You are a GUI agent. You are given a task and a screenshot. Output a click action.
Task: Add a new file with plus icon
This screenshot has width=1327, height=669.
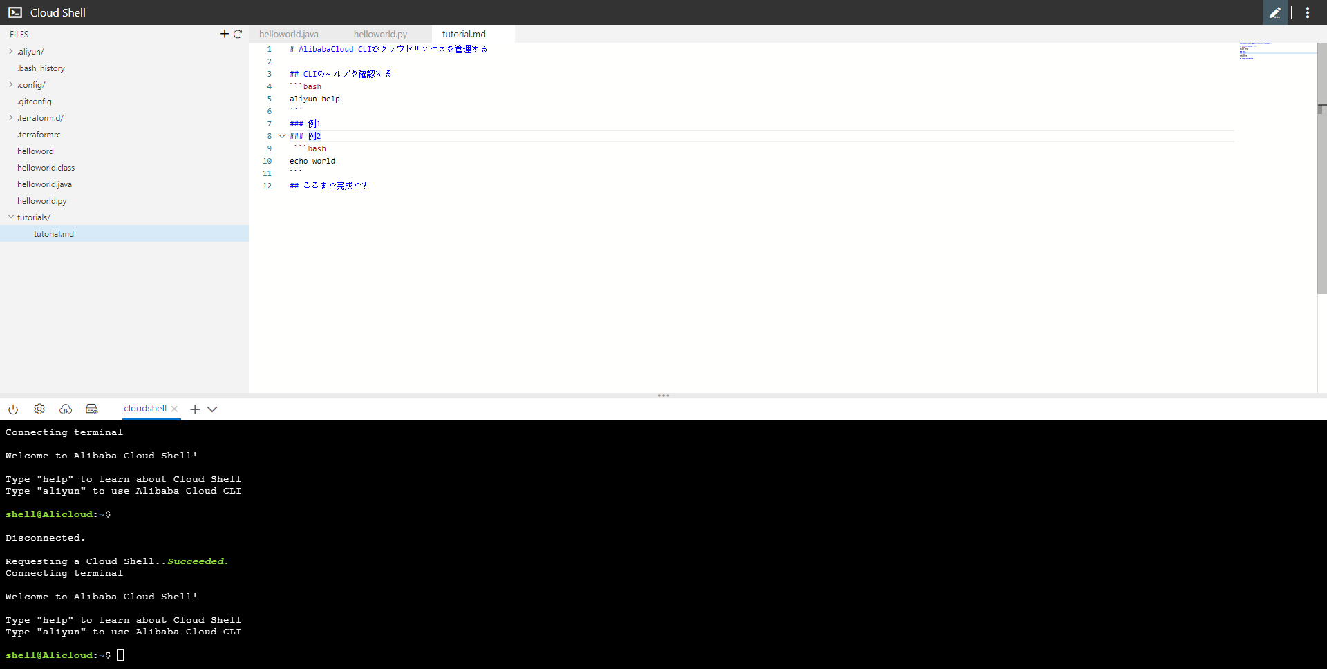pos(225,34)
